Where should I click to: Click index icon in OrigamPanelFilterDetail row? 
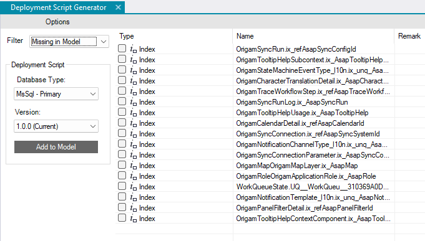click(133, 208)
